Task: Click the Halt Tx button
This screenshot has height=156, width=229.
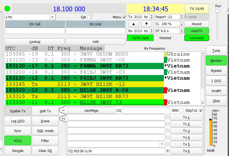Action: click(45, 111)
